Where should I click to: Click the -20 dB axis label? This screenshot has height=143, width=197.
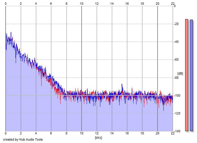tap(176, 24)
